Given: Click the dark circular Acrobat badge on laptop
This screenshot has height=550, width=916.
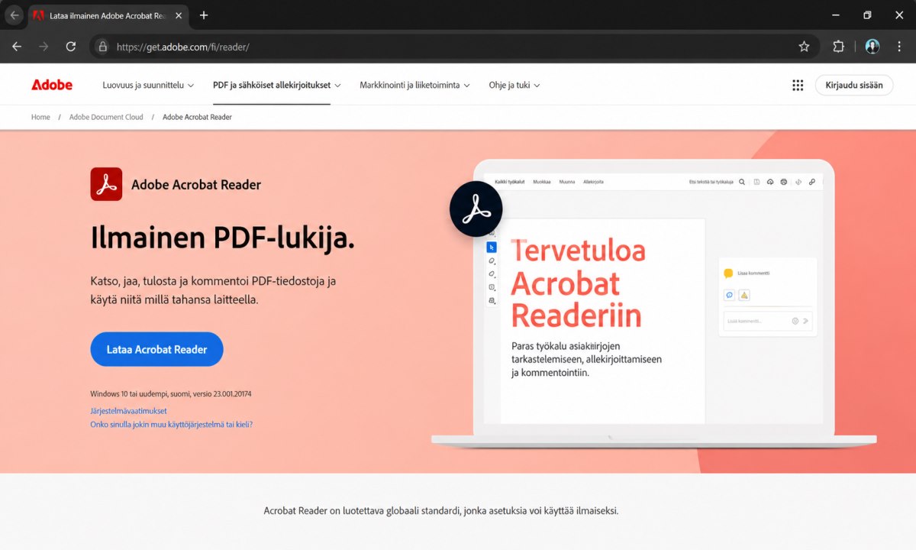Looking at the screenshot, I should [x=476, y=209].
